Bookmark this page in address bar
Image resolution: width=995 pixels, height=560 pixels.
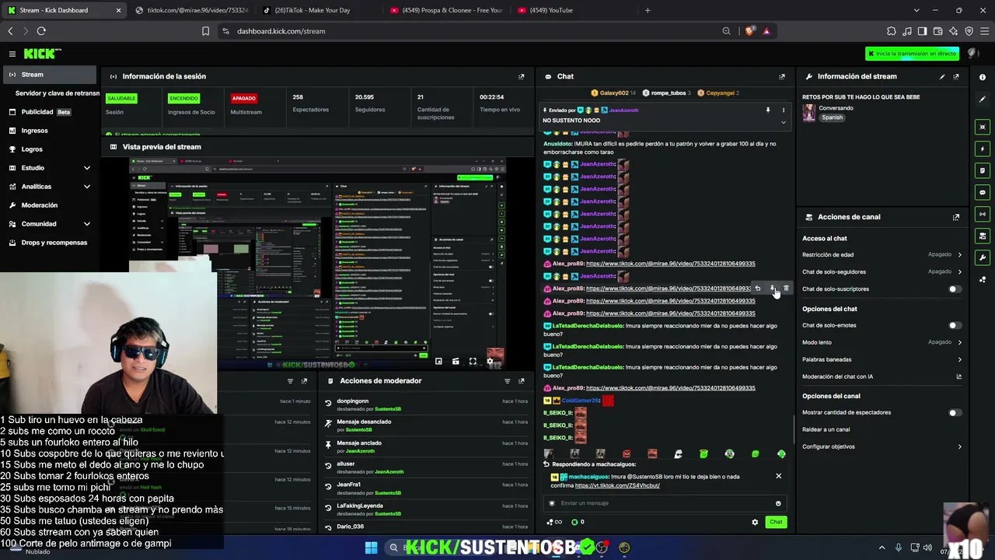(205, 31)
